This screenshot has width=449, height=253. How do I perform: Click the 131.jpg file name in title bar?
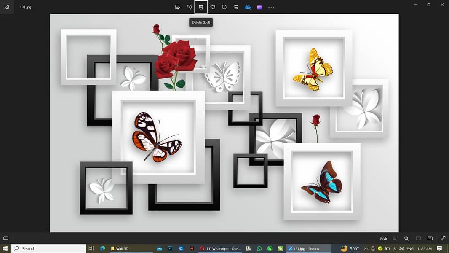[x=26, y=7]
